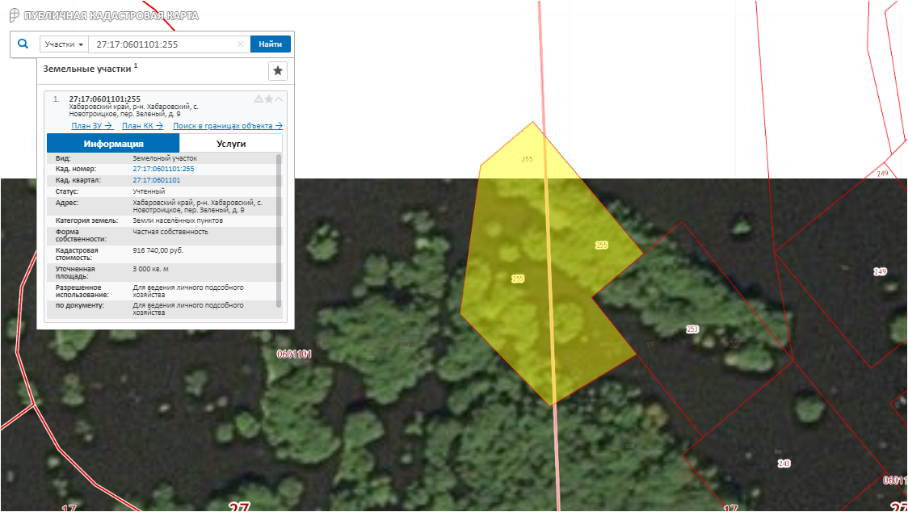Toggle the small star on result item
The width and height of the screenshot is (908, 512).
(269, 99)
